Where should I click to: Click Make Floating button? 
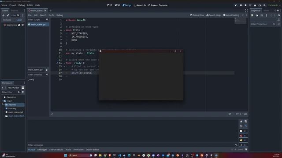231,15
